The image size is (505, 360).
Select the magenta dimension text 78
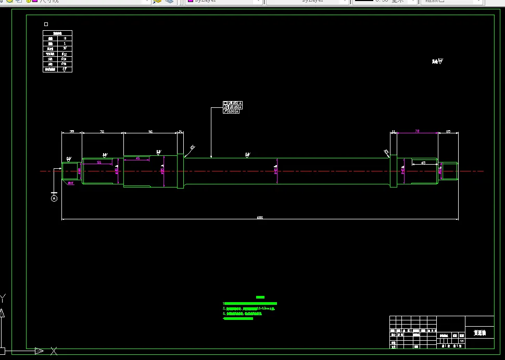click(418, 131)
